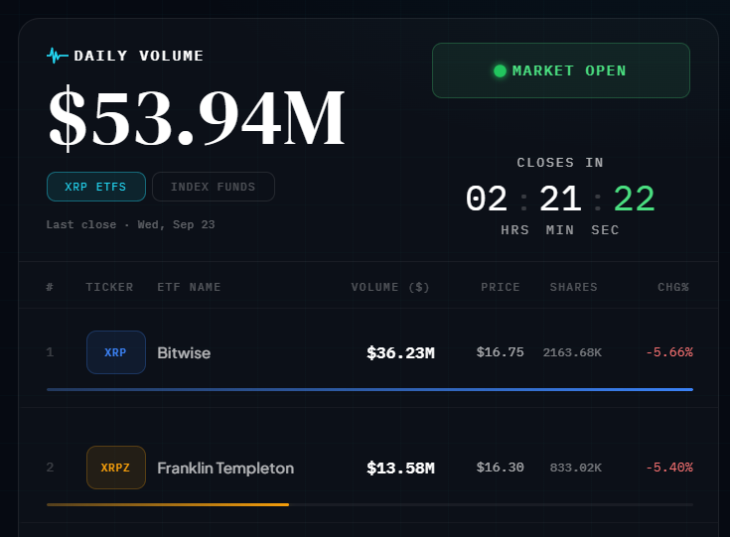
Task: Click the orange Franklin Templeton volume bar
Action: (168, 504)
